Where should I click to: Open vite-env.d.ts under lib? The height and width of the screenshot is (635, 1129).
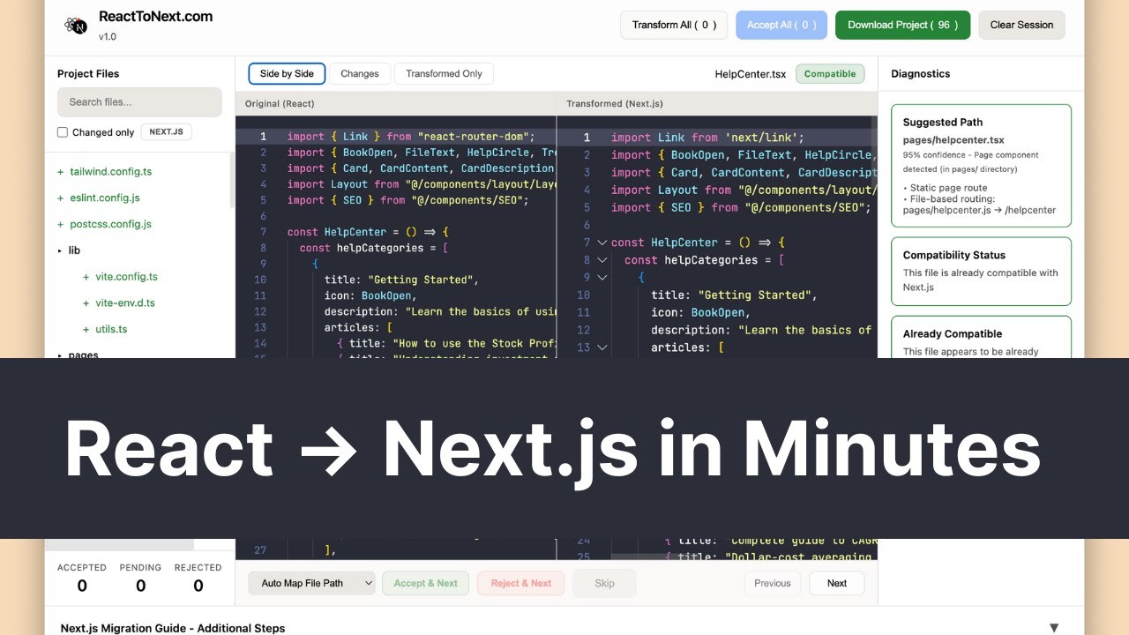tap(125, 303)
